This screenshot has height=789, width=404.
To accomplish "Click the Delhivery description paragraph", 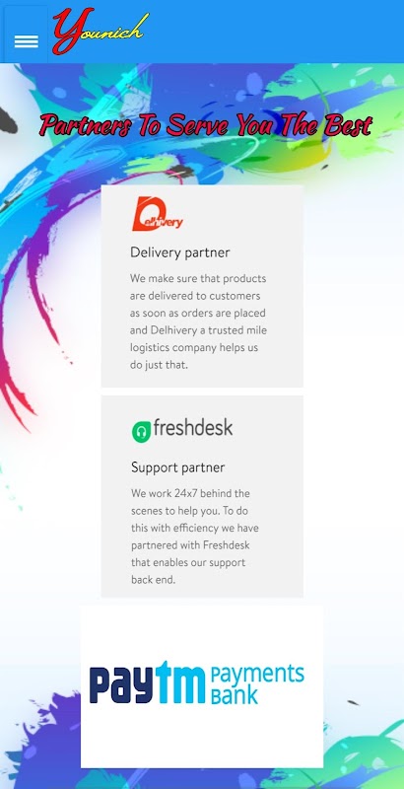I will point(198,322).
